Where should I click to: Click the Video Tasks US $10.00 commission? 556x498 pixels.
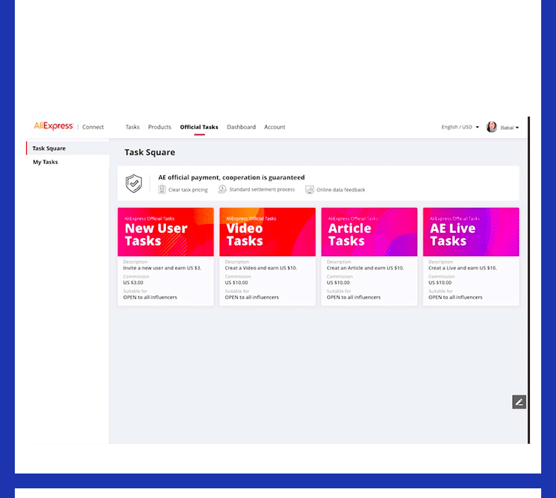pos(236,283)
